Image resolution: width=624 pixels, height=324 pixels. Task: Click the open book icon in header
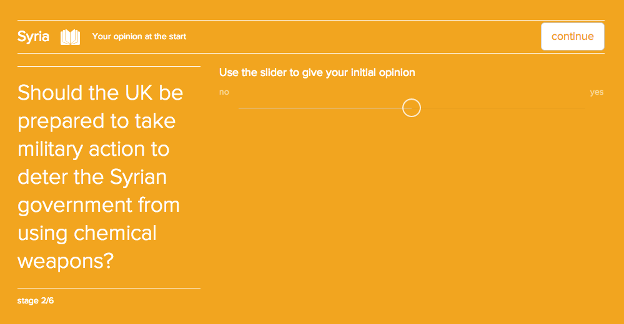[x=70, y=37]
